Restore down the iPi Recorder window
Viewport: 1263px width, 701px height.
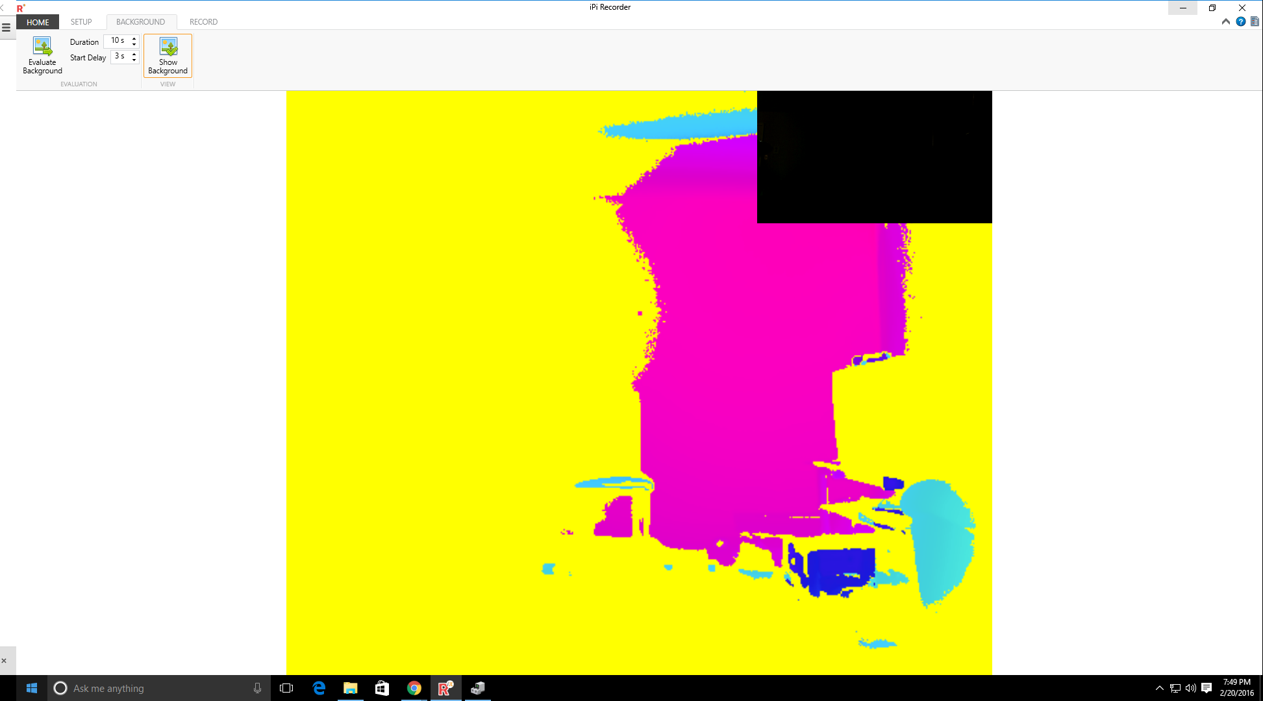click(x=1212, y=8)
